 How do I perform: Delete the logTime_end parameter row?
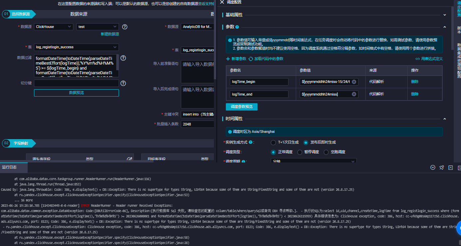(415, 94)
